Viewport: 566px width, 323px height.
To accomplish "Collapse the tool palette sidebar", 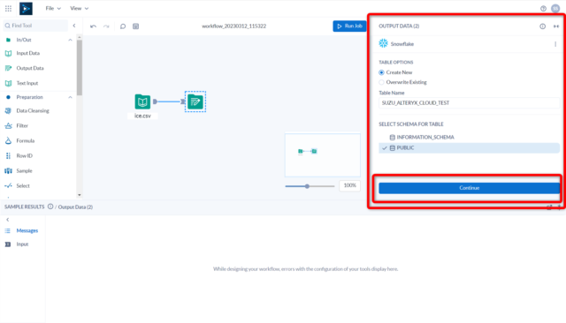I will 74,26.
